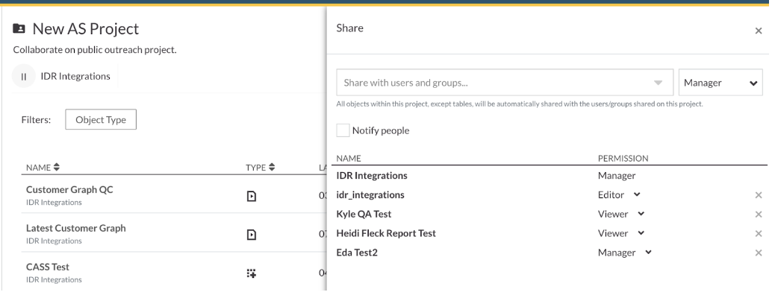Click the New AS Project title
The image size is (775, 295).
(x=86, y=28)
